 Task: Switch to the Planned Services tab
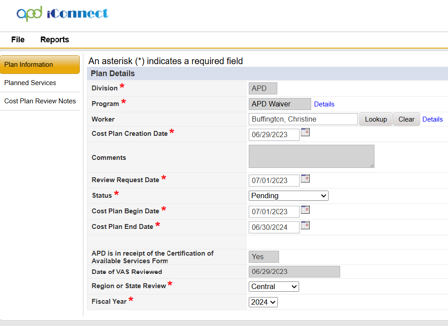coord(40,83)
